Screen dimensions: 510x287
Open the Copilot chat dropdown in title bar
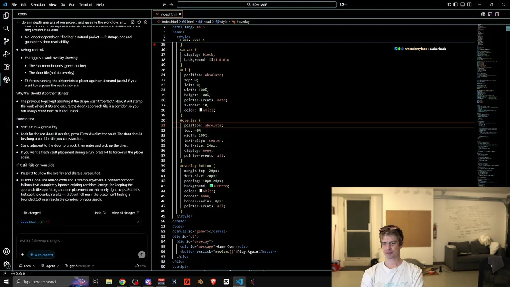[344, 4]
